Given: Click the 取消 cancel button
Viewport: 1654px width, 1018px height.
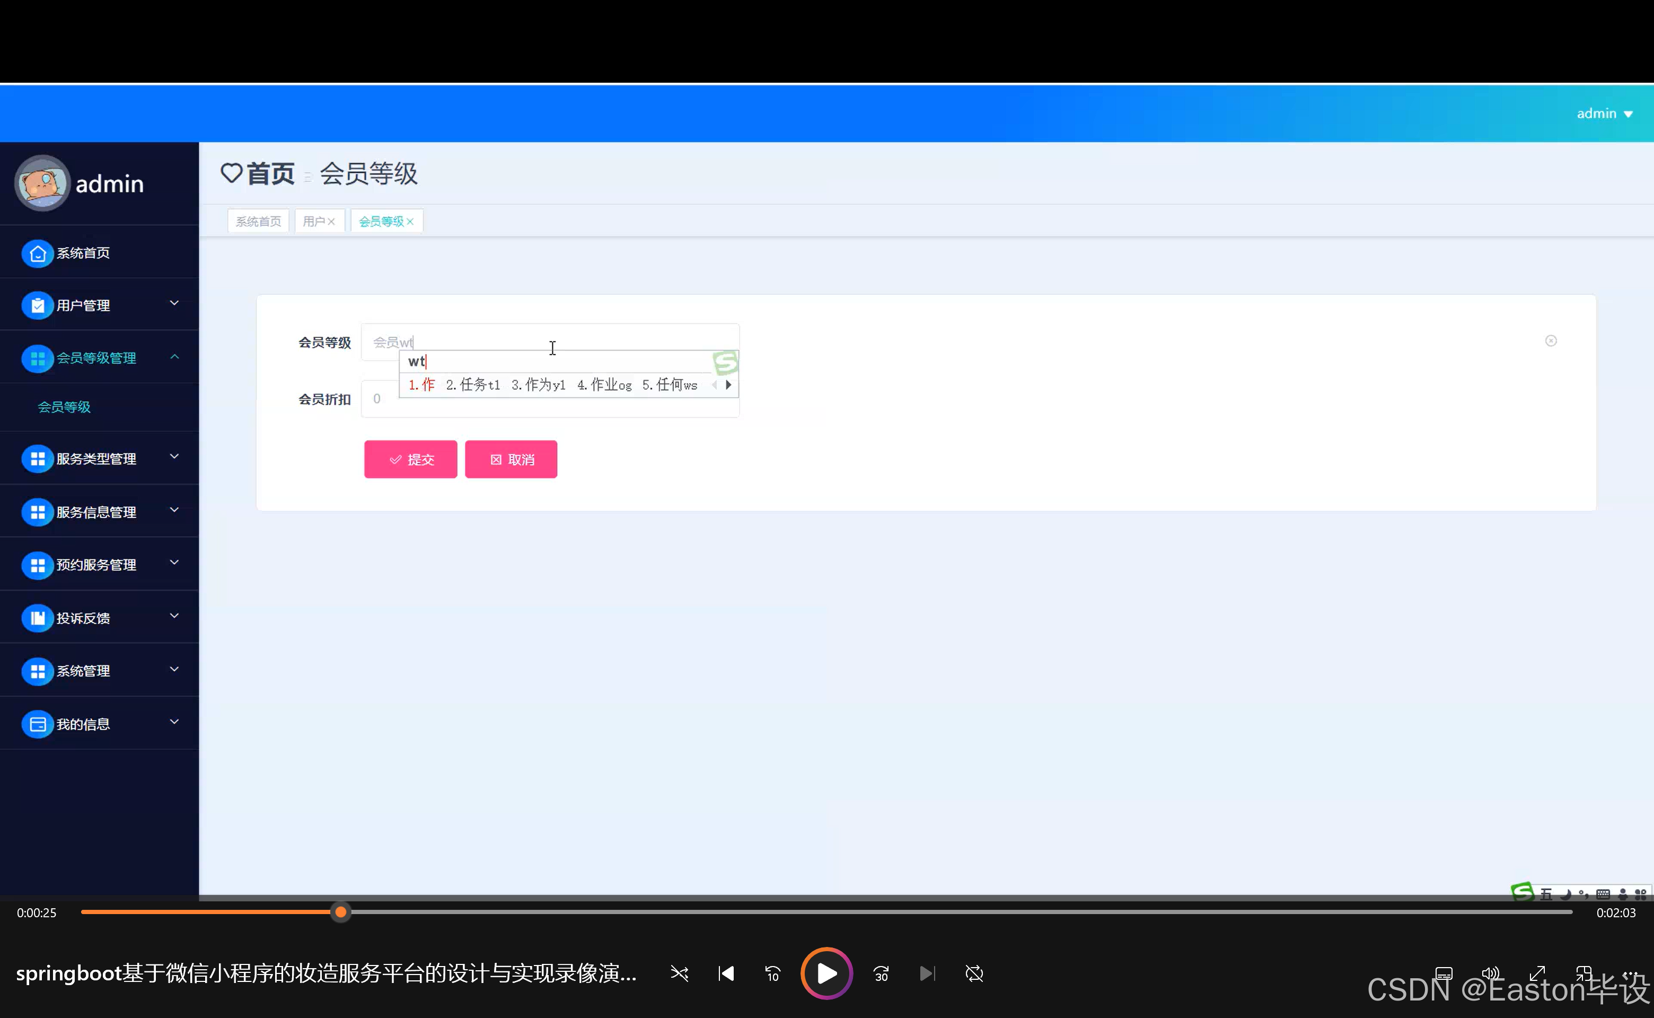Looking at the screenshot, I should click(511, 459).
